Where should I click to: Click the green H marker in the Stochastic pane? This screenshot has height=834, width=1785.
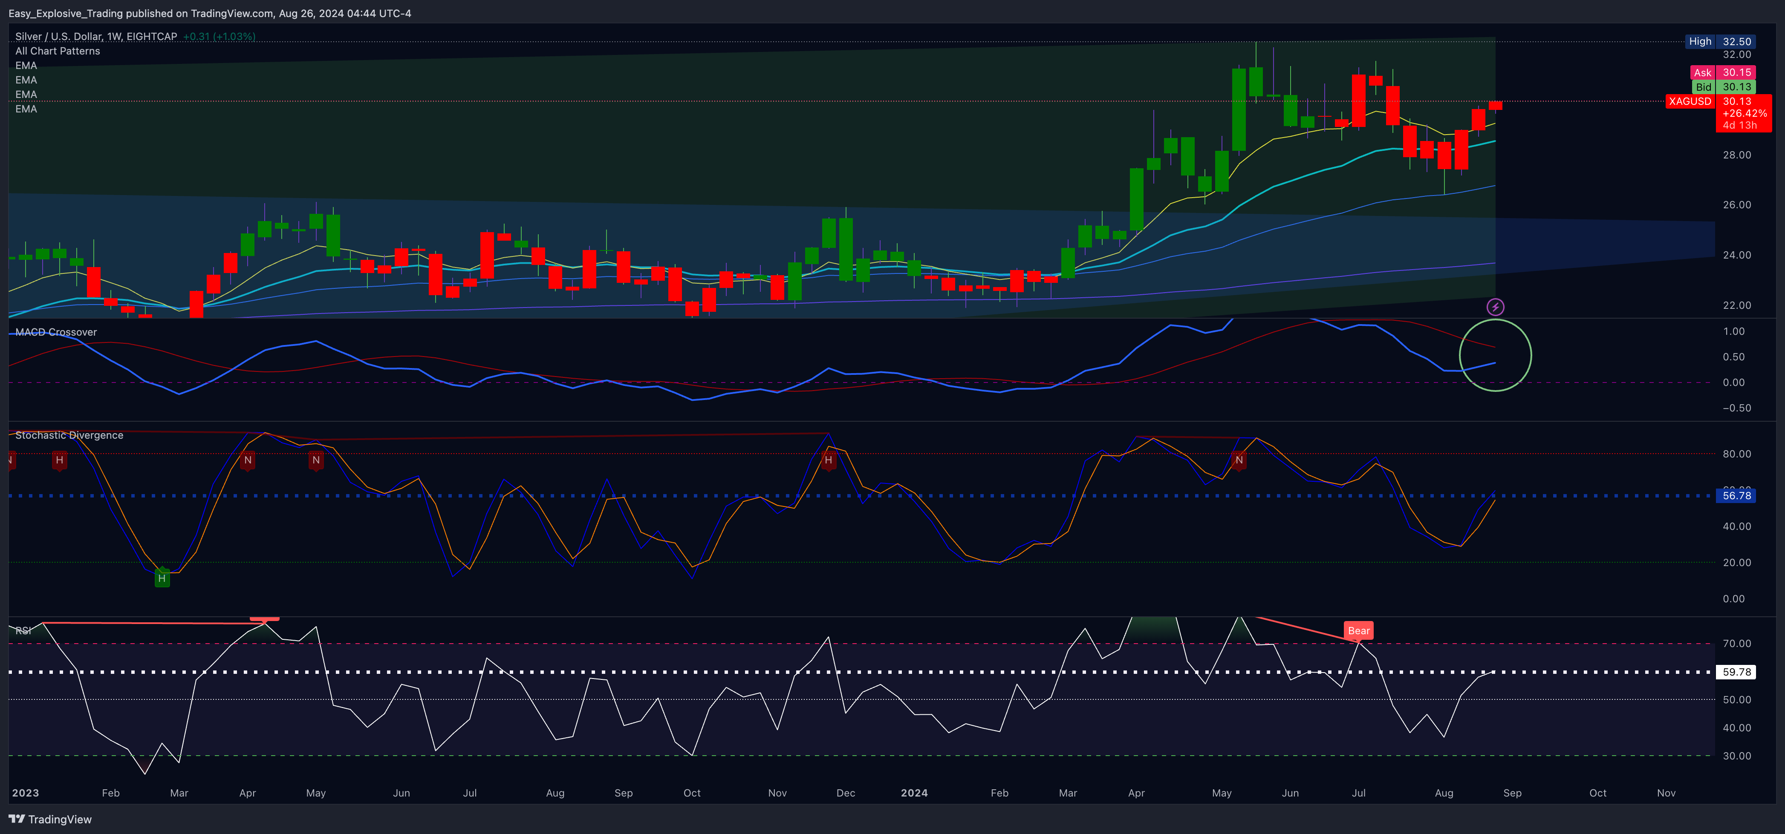click(x=162, y=578)
